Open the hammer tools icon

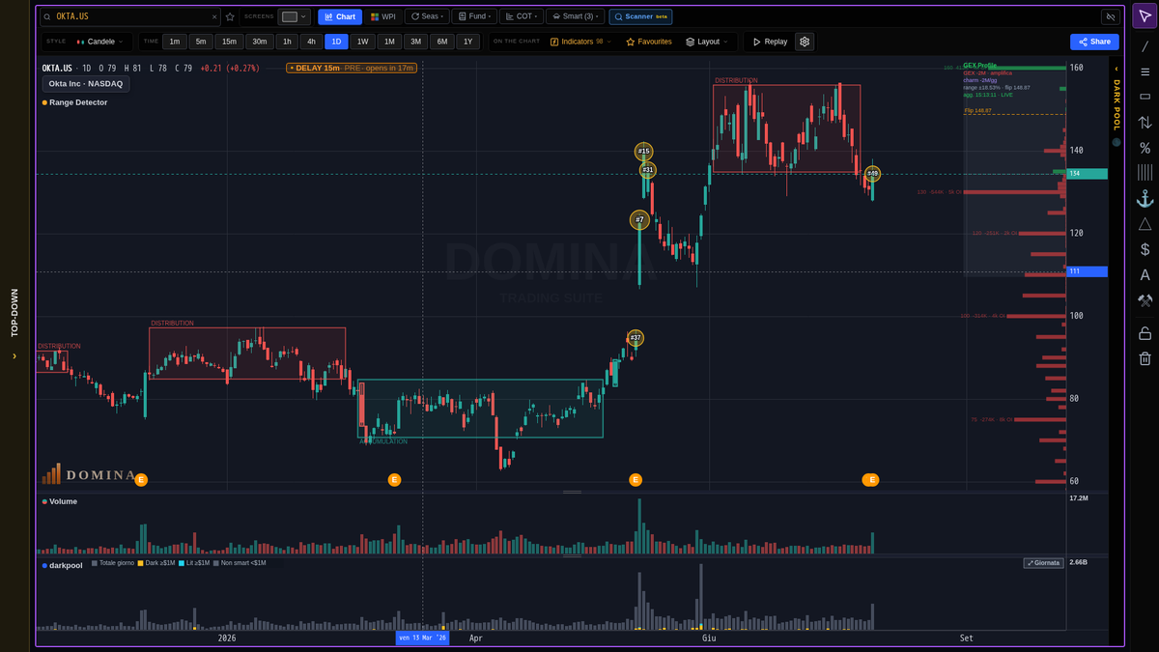tap(1145, 300)
